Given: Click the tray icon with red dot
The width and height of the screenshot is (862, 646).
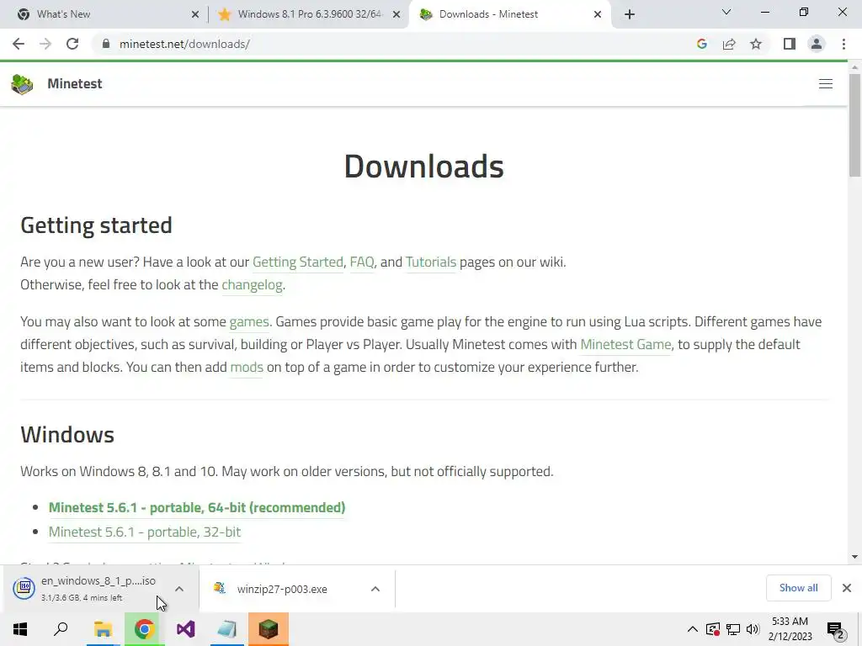Looking at the screenshot, I should pos(713,629).
